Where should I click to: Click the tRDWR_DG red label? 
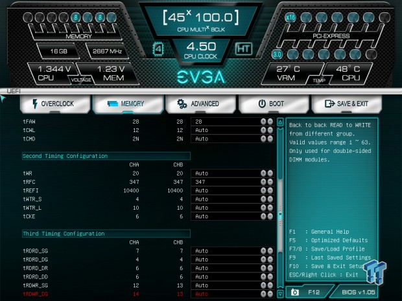(x=36, y=294)
